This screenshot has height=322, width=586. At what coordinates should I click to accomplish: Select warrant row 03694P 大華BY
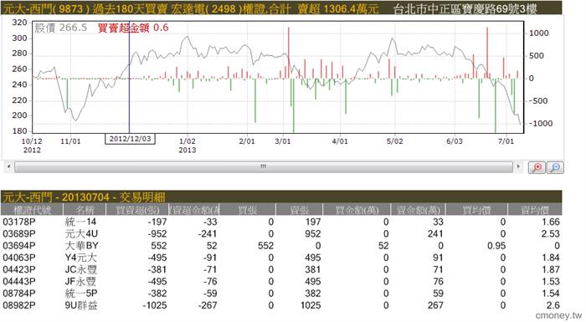pos(281,246)
